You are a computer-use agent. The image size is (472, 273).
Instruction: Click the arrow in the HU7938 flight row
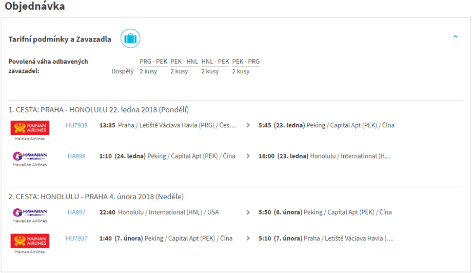click(248, 125)
